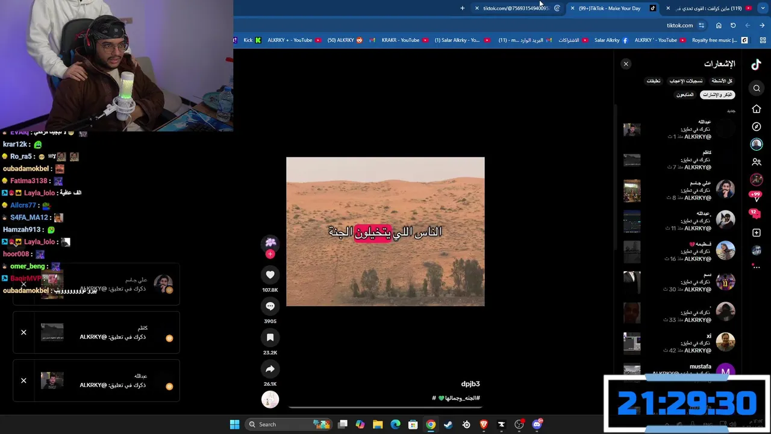Screen dimensions: 771x434
Task: Select the تسجيلات الإعجاب filter tab
Action: [686, 81]
